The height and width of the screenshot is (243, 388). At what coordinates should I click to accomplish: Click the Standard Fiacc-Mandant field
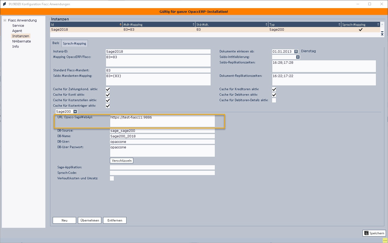click(x=158, y=71)
